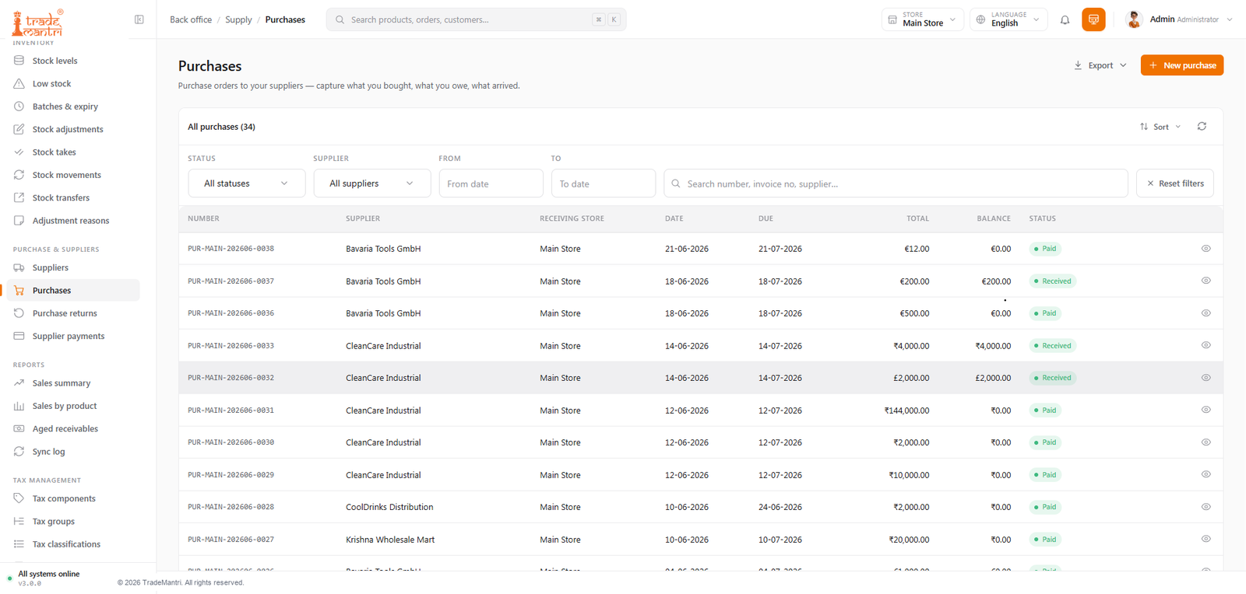1246x594 pixels.
Task: Click the Stock transfers icon
Action: (19, 197)
